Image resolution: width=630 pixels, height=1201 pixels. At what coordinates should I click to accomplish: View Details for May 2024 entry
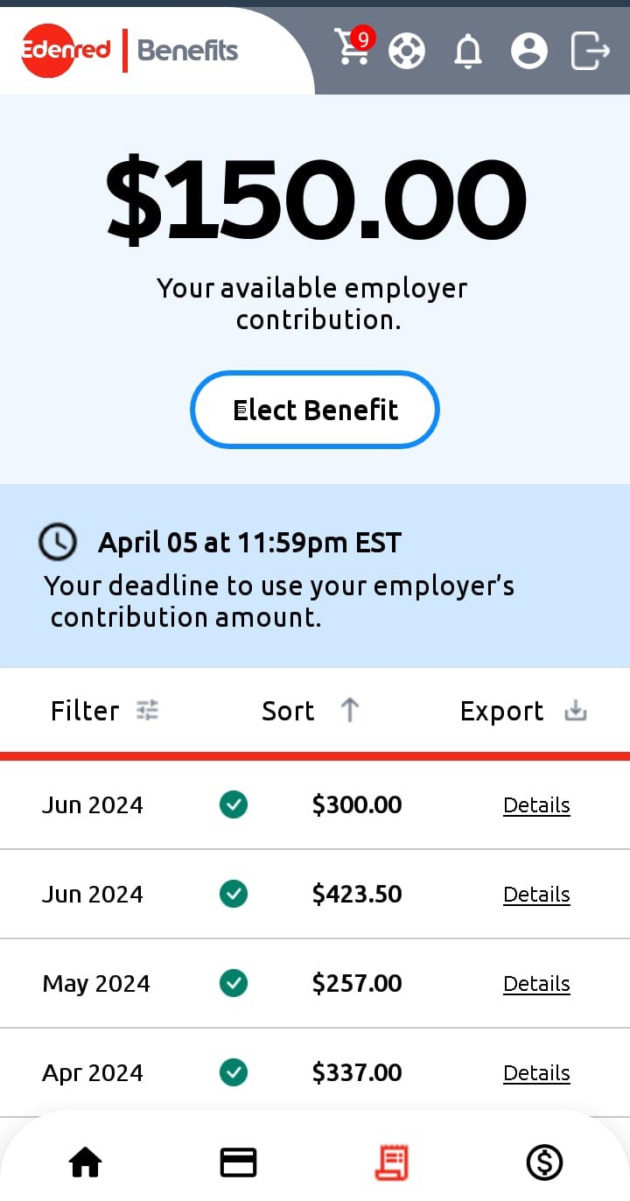coord(536,984)
